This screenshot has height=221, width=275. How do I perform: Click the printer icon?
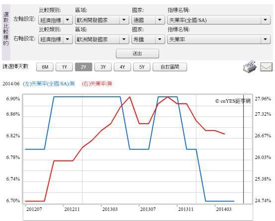tap(250, 66)
